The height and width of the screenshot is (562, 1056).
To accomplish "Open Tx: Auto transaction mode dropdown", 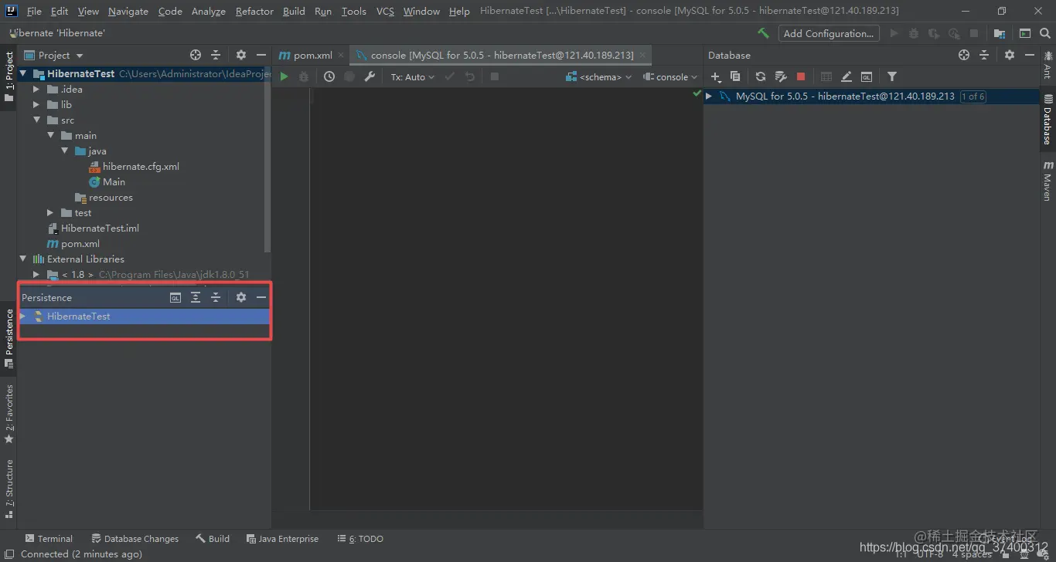I will point(412,76).
